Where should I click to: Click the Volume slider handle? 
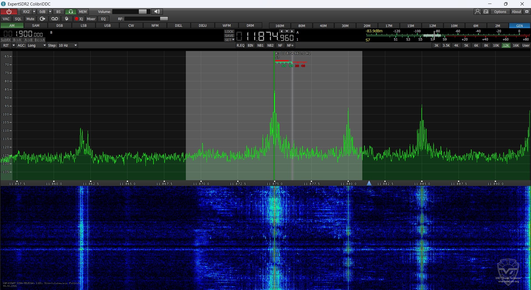(143, 12)
